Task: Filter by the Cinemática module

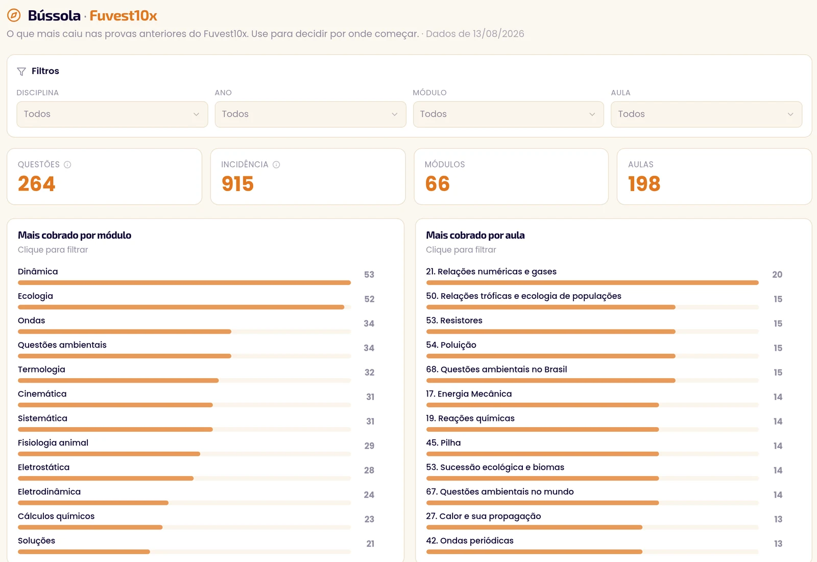Action: click(x=196, y=398)
